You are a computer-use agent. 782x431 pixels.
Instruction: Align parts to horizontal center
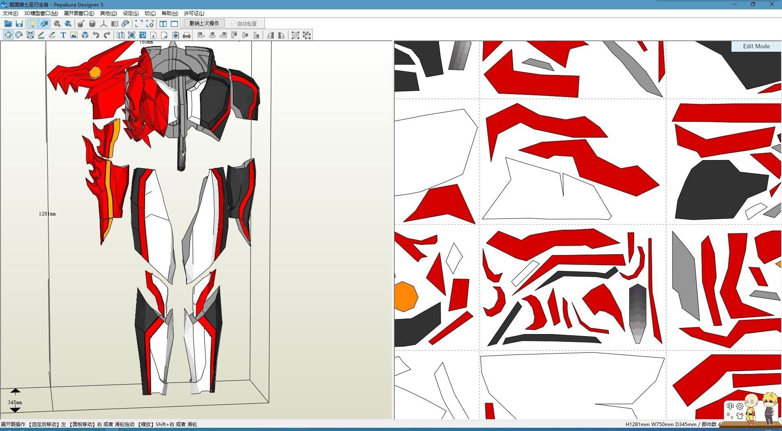tap(212, 35)
